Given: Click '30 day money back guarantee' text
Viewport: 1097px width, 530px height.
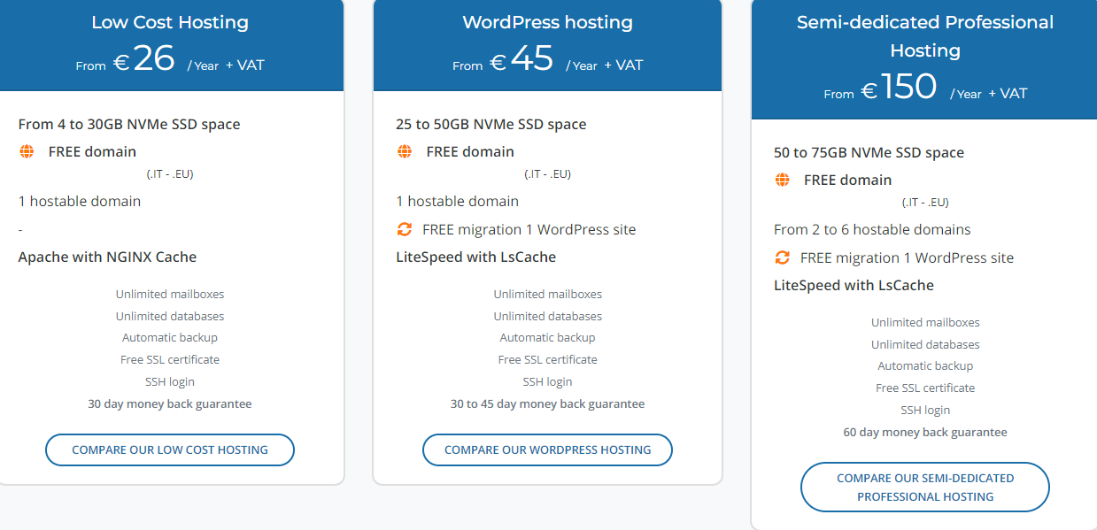Looking at the screenshot, I should 169,403.
